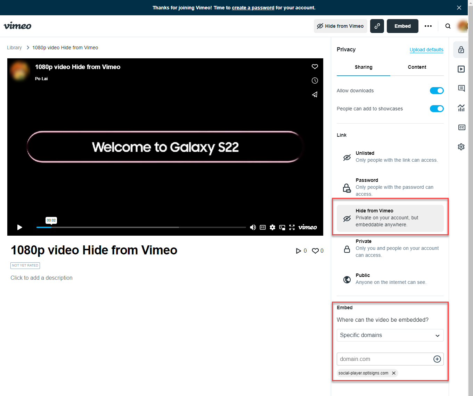Click the share paper plane icon
The width and height of the screenshot is (473, 396).
tap(315, 94)
